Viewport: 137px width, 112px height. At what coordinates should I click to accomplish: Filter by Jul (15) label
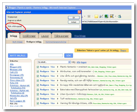point(13,98)
